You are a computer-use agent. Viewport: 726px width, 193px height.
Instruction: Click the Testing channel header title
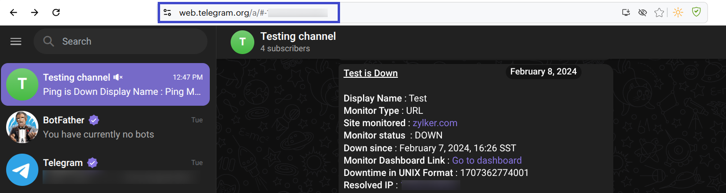pyautogui.click(x=298, y=37)
